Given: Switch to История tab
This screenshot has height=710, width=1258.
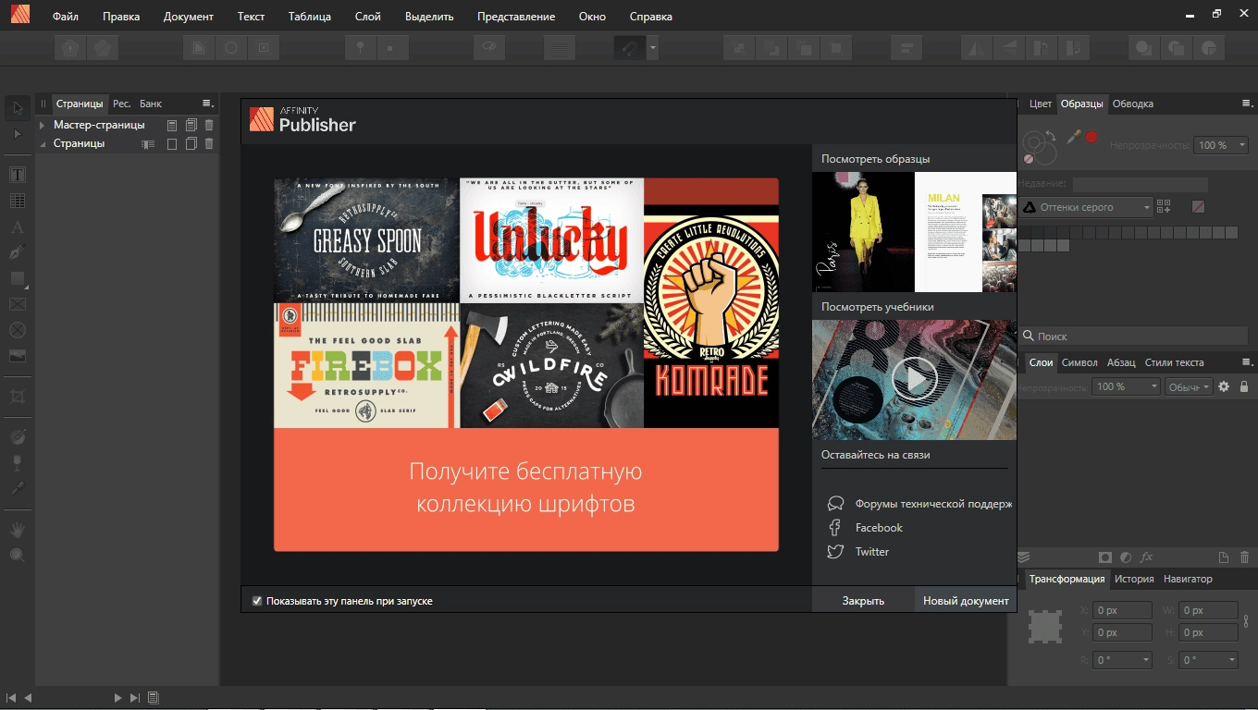Looking at the screenshot, I should click(1134, 579).
